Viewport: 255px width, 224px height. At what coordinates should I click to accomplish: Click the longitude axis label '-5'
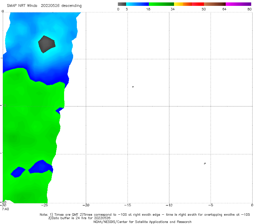[x=211, y=205]
